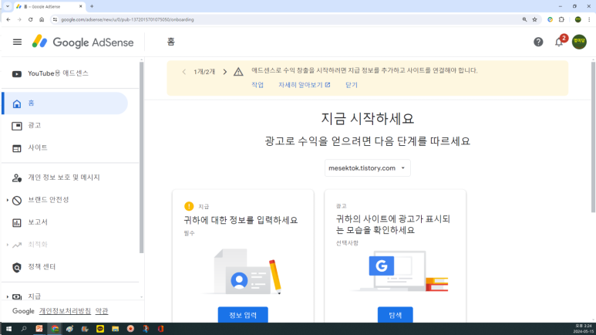The height and width of the screenshot is (335, 596).
Task: Close the AdSense browser tab
Action: pos(81,6)
